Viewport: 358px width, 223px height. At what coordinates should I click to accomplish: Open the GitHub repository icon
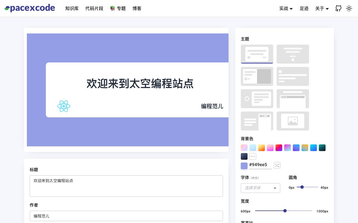pyautogui.click(x=338, y=8)
